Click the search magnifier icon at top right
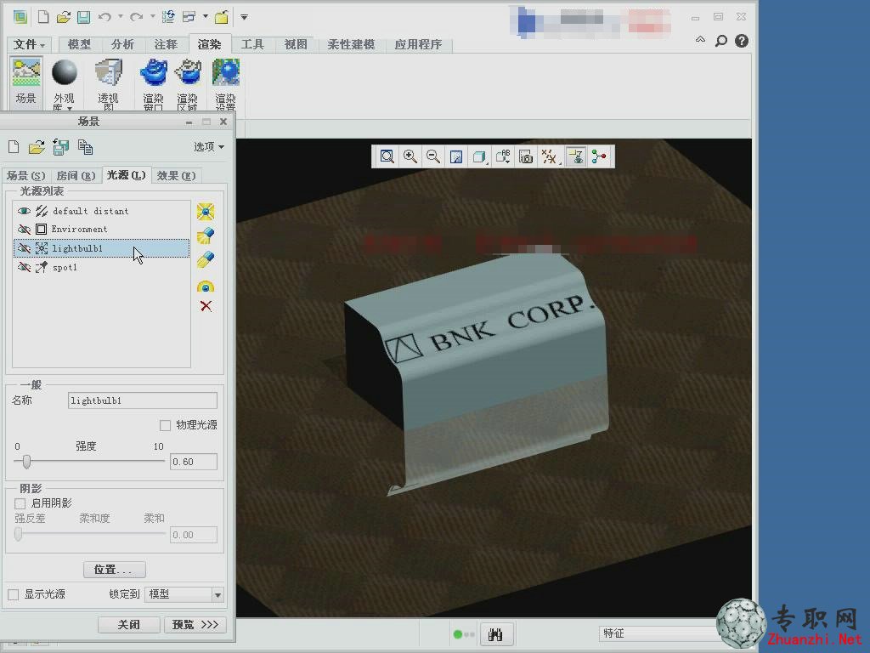 tap(720, 41)
